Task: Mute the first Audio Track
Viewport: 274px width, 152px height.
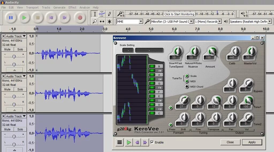Action: click(x=7, y=49)
